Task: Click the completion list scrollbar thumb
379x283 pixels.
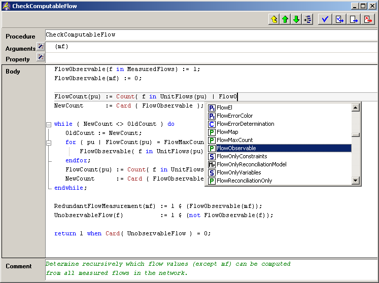Action: coord(356,135)
